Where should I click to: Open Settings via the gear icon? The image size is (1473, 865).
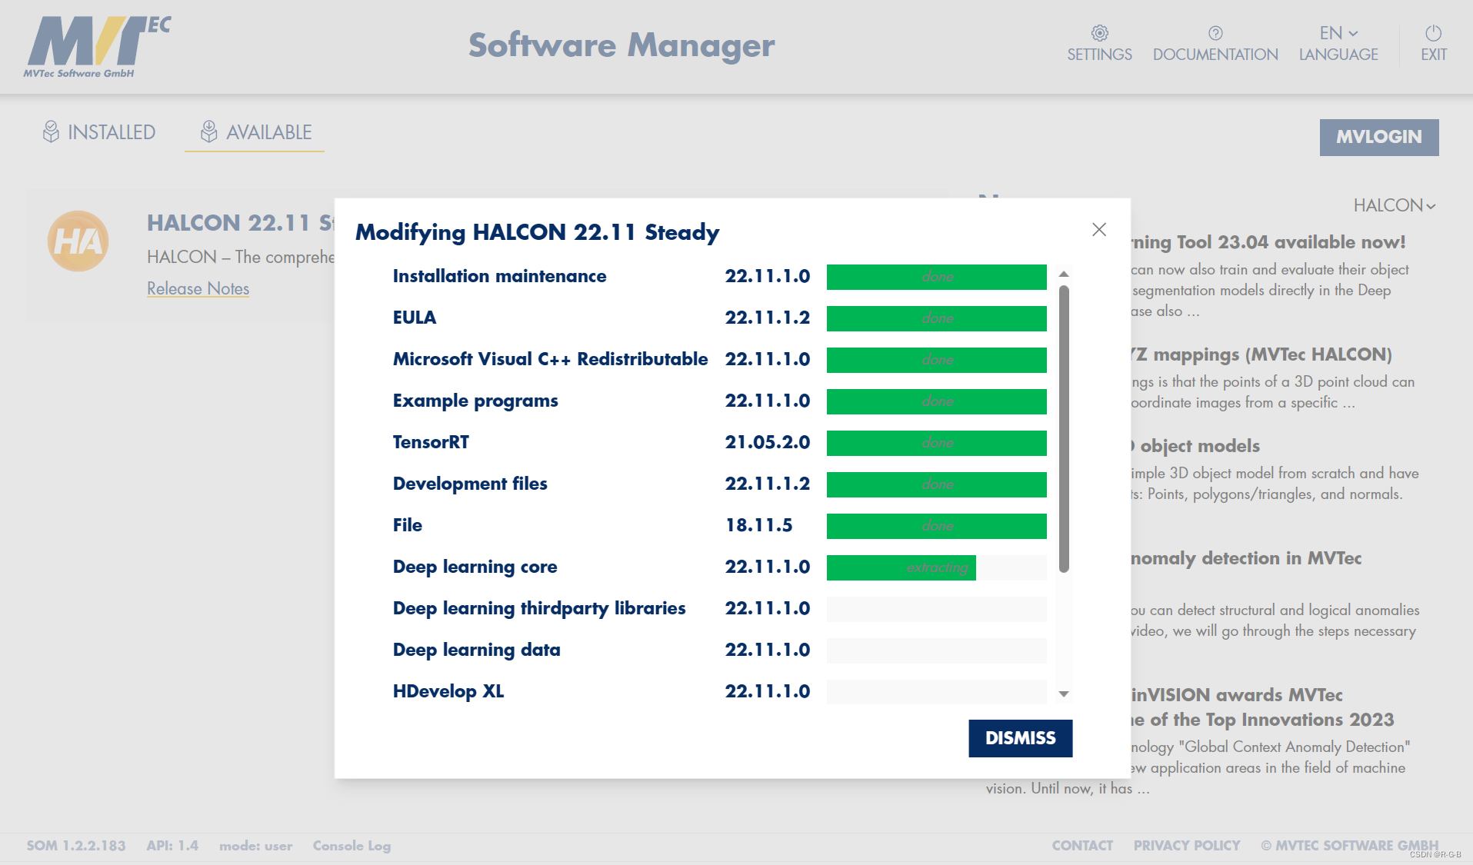pos(1099,33)
